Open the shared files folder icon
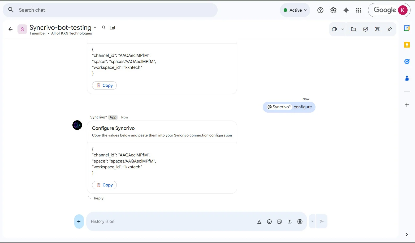This screenshot has width=415, height=243. (x=353, y=29)
